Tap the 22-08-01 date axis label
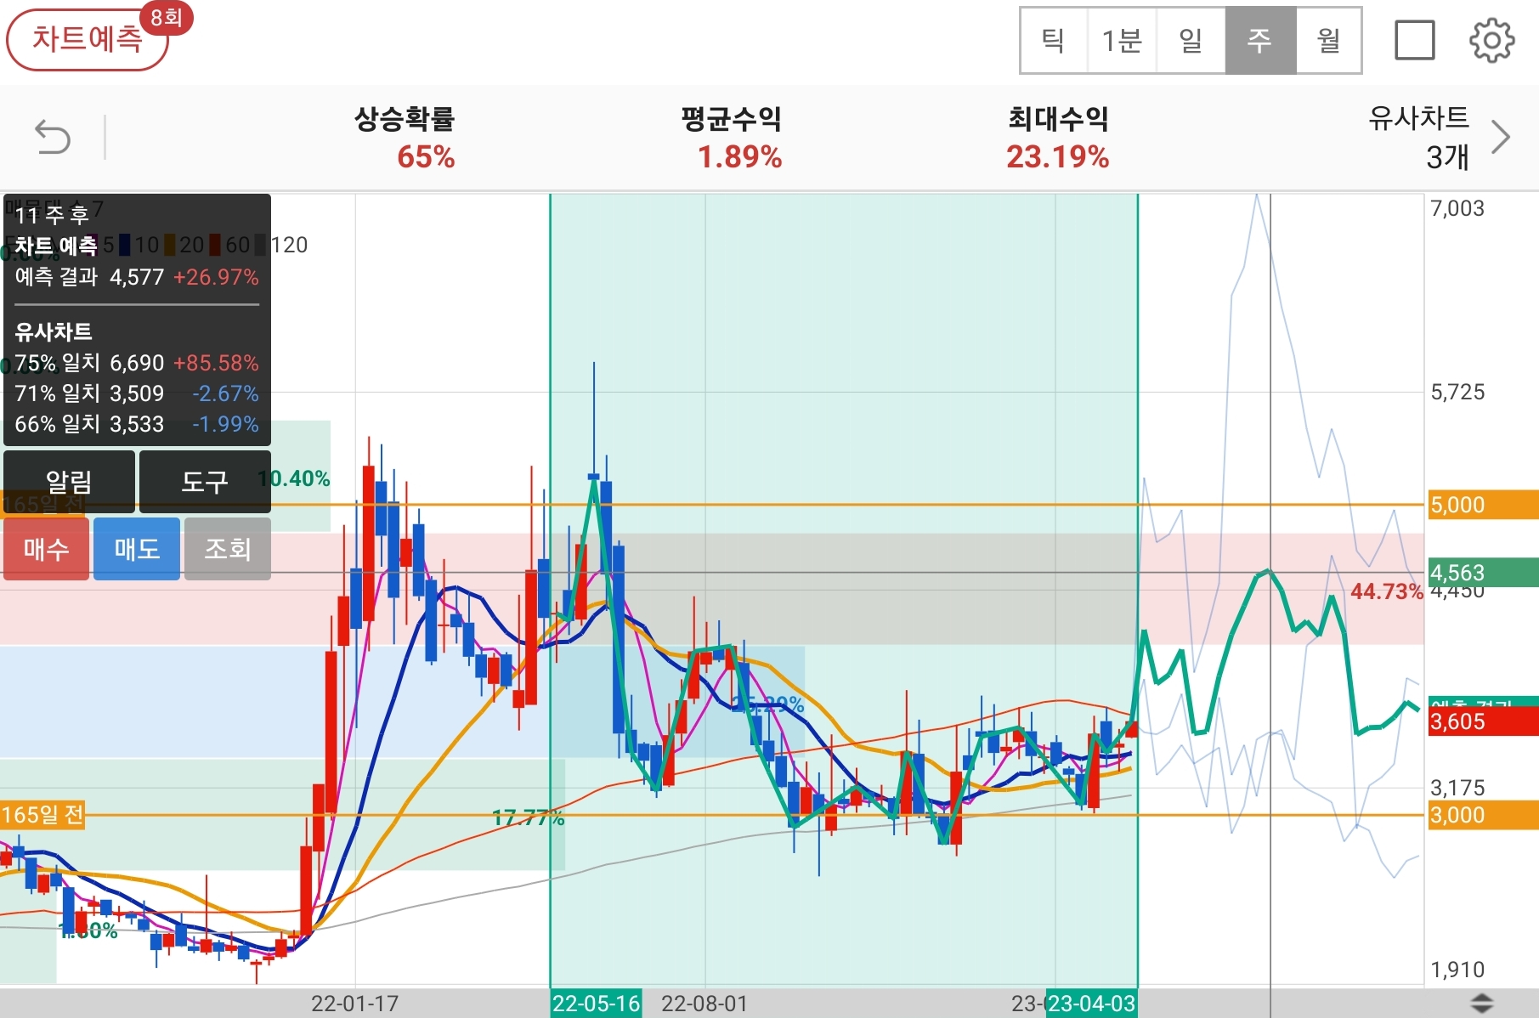The width and height of the screenshot is (1539, 1018). coord(704,1004)
